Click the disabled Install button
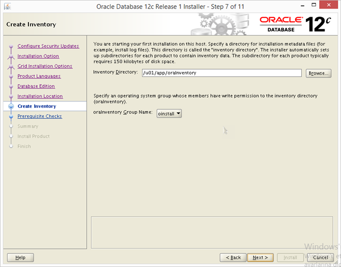This screenshot has height=267, width=341. [290, 258]
